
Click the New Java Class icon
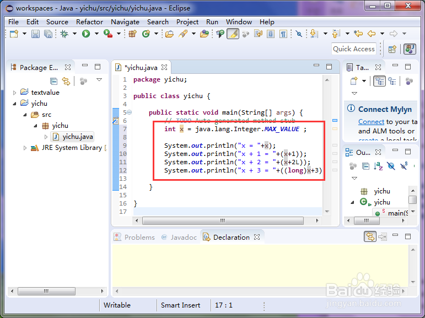(x=146, y=34)
